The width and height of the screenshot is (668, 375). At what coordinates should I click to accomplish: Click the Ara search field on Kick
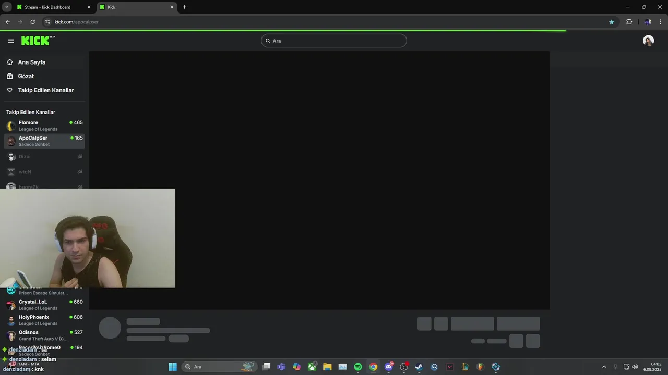[334, 41]
